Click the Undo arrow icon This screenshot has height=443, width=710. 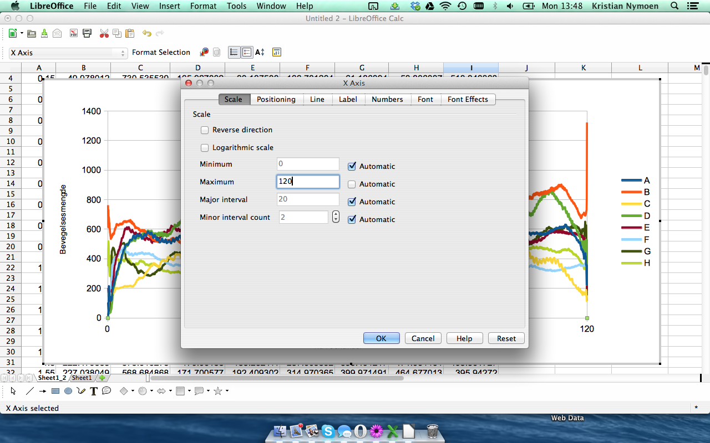tap(146, 33)
